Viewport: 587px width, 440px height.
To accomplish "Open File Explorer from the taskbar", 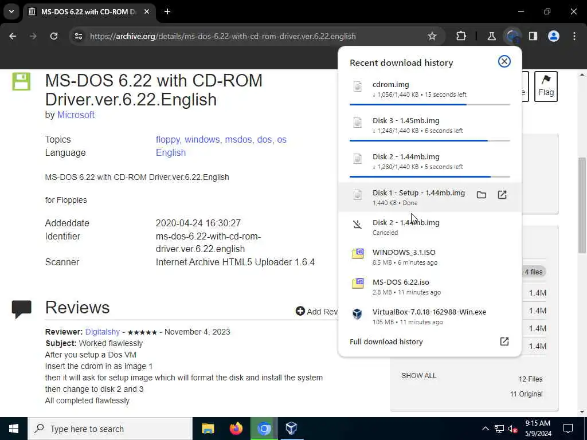I will tap(208, 429).
